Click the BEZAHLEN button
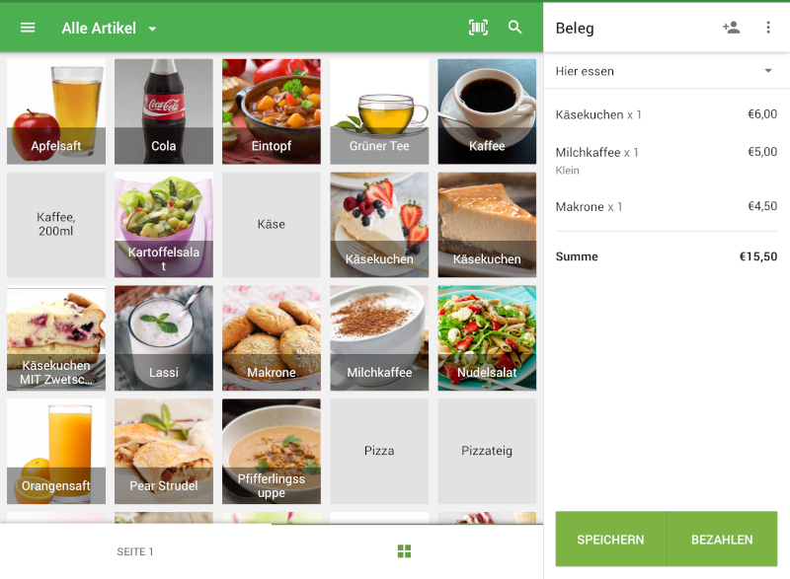This screenshot has height=579, width=790. (x=722, y=540)
